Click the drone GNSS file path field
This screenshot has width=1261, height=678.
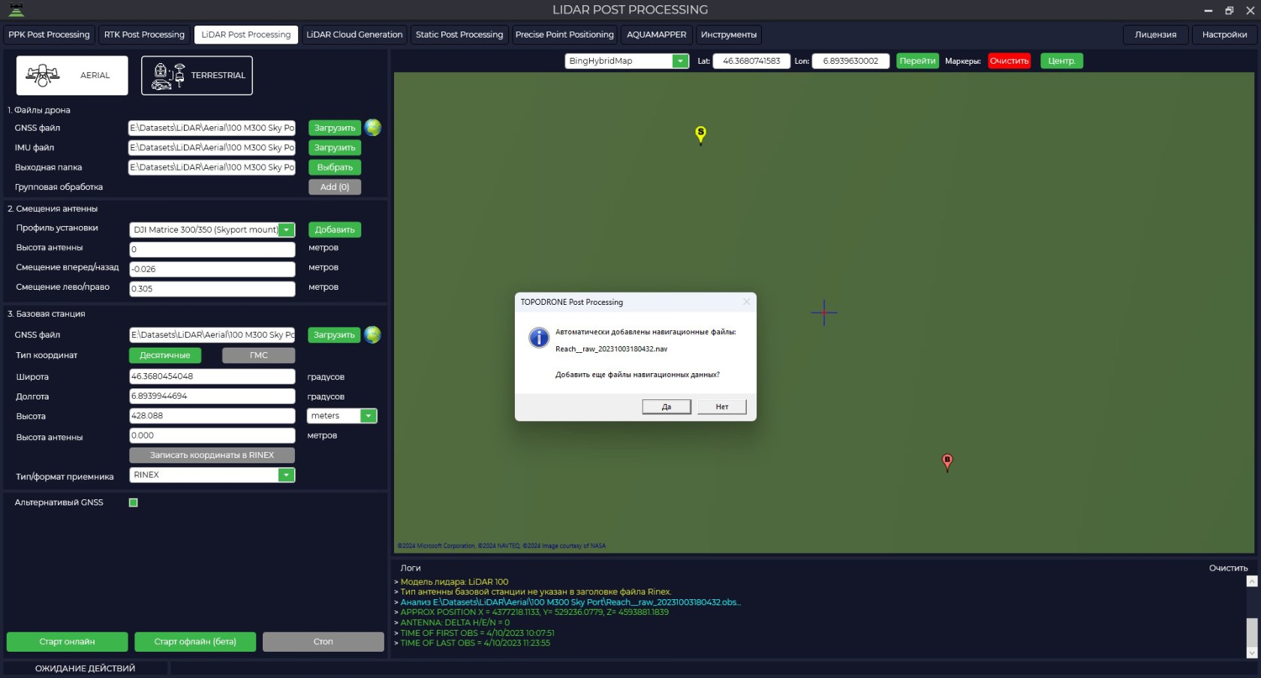coord(212,128)
